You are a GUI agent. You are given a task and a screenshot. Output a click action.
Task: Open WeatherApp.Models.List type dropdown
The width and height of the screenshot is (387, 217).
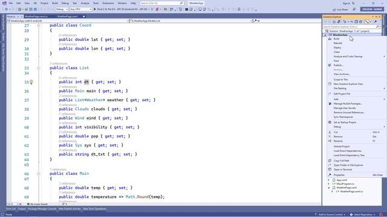(191, 21)
